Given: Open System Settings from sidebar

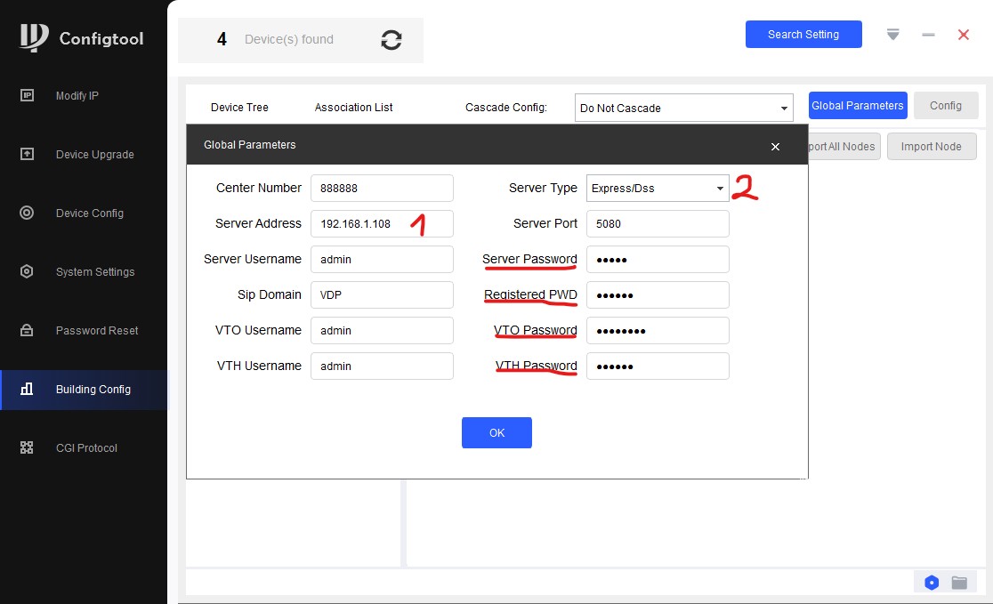Looking at the screenshot, I should click(94, 272).
